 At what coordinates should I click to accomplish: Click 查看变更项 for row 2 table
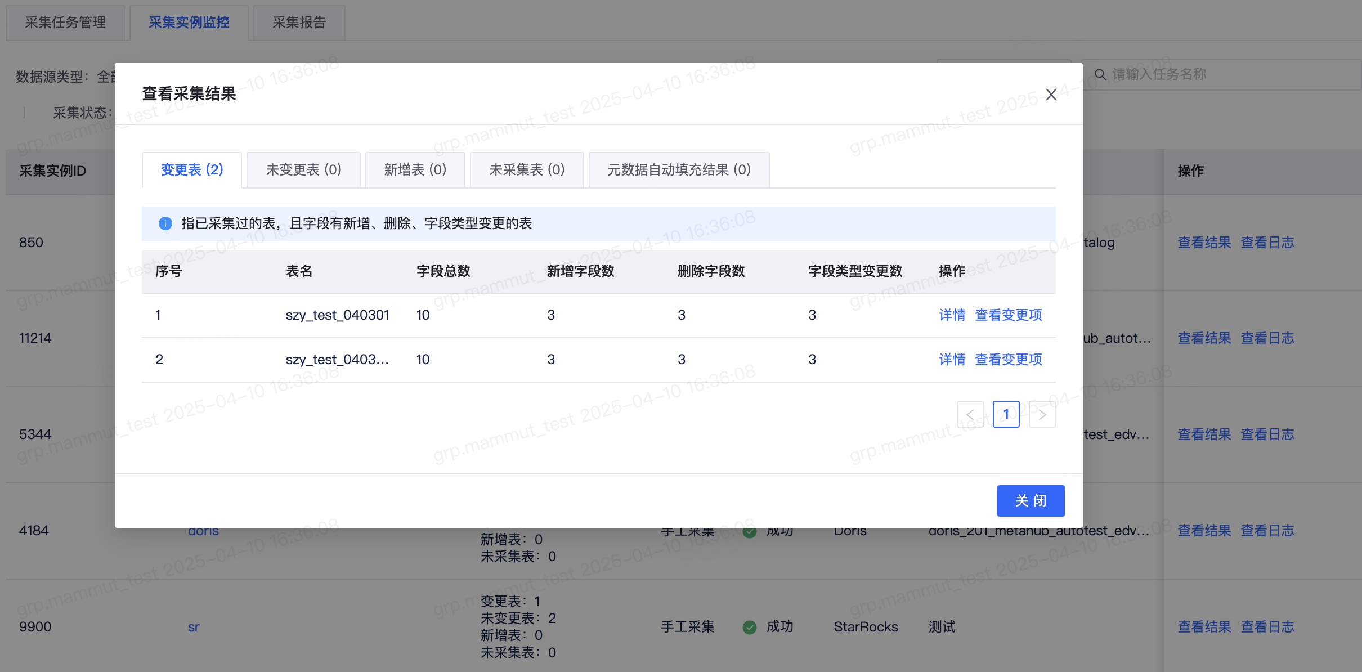click(x=1009, y=360)
